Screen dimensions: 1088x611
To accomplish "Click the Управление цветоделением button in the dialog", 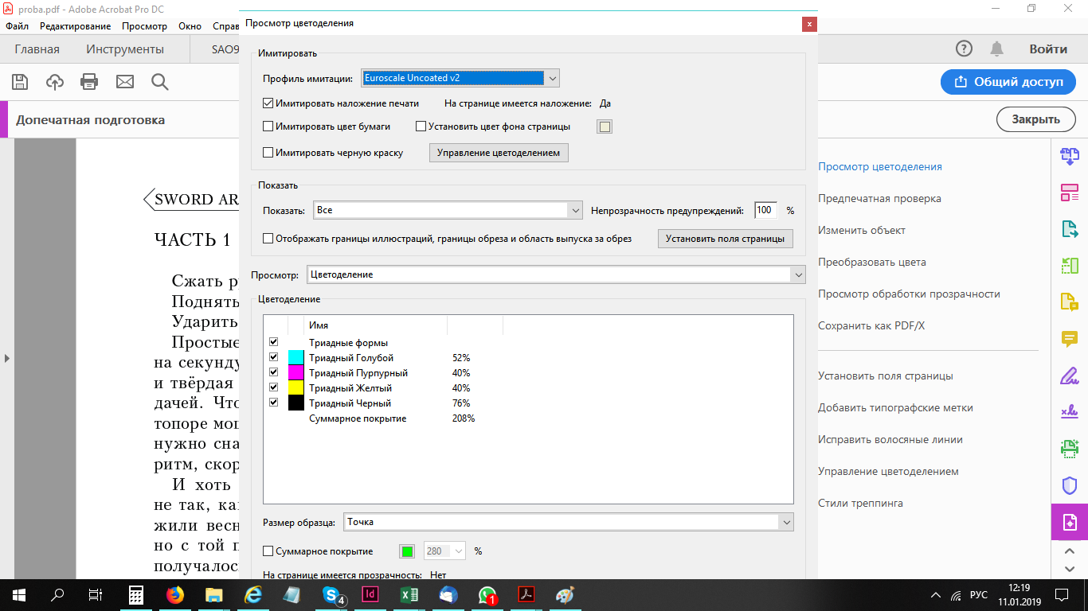I will point(499,153).
